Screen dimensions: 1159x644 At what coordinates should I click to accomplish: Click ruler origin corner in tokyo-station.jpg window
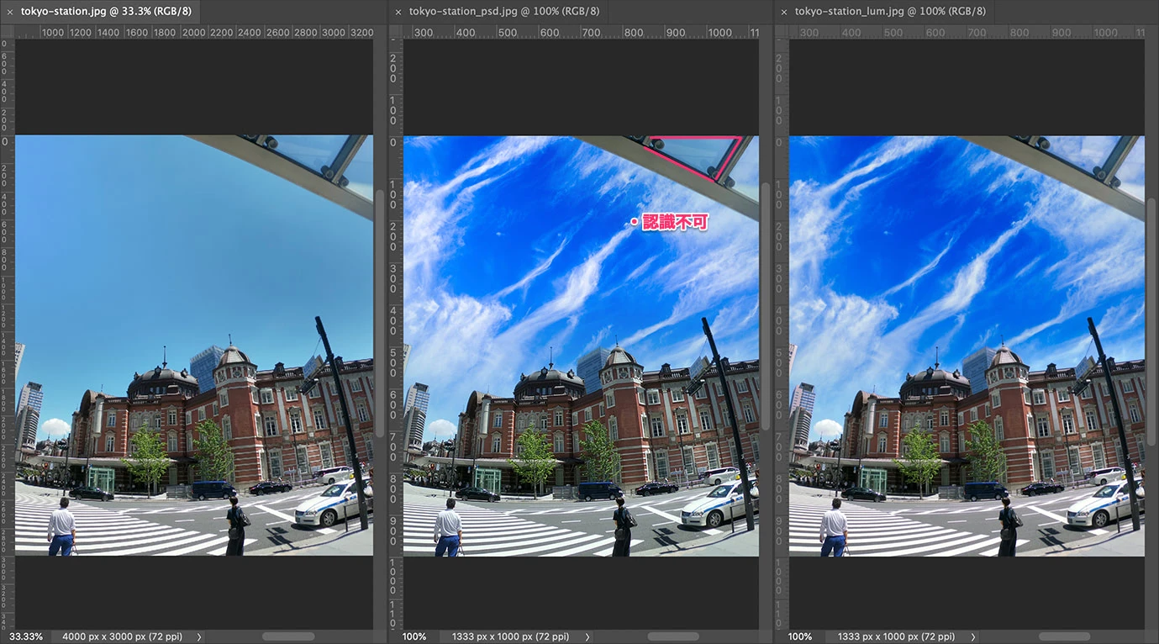(7, 32)
